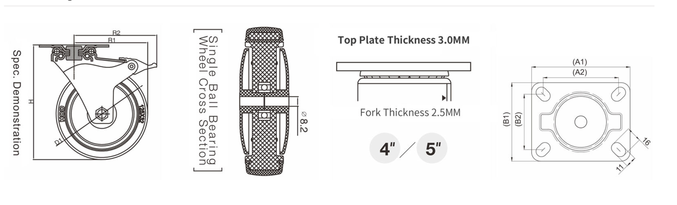Click the 4" size badge

tap(385, 148)
